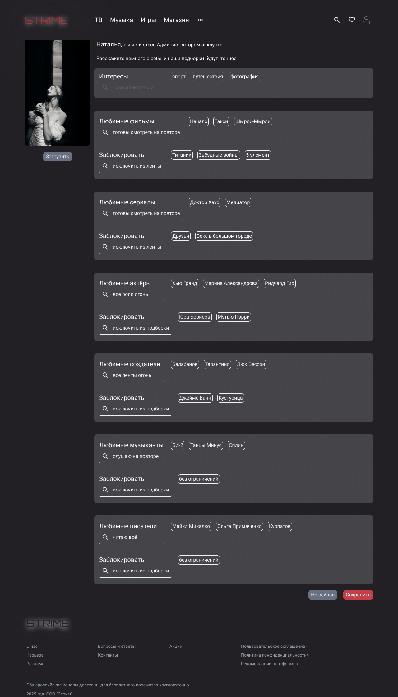Image resolution: width=398 pixels, height=697 pixels.
Task: Click the БИ-2 musician tag
Action: click(178, 445)
